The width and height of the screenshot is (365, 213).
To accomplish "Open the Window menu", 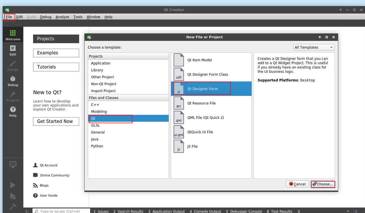I will [93, 17].
